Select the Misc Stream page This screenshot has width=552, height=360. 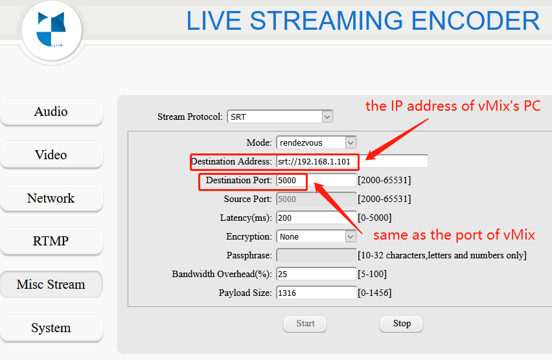(51, 284)
